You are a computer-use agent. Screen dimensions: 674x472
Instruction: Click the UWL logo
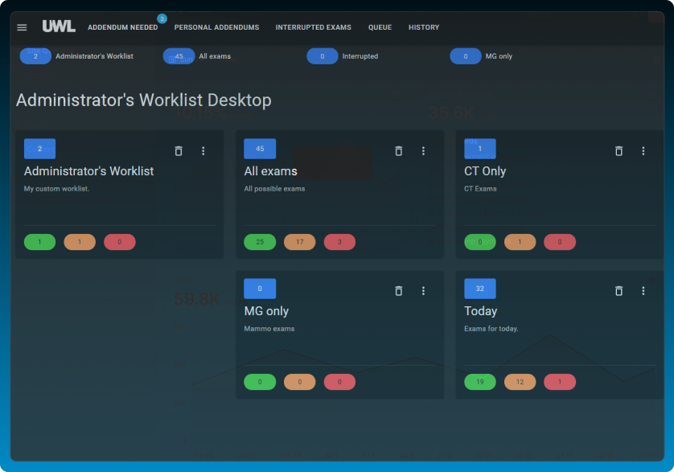pyautogui.click(x=59, y=27)
